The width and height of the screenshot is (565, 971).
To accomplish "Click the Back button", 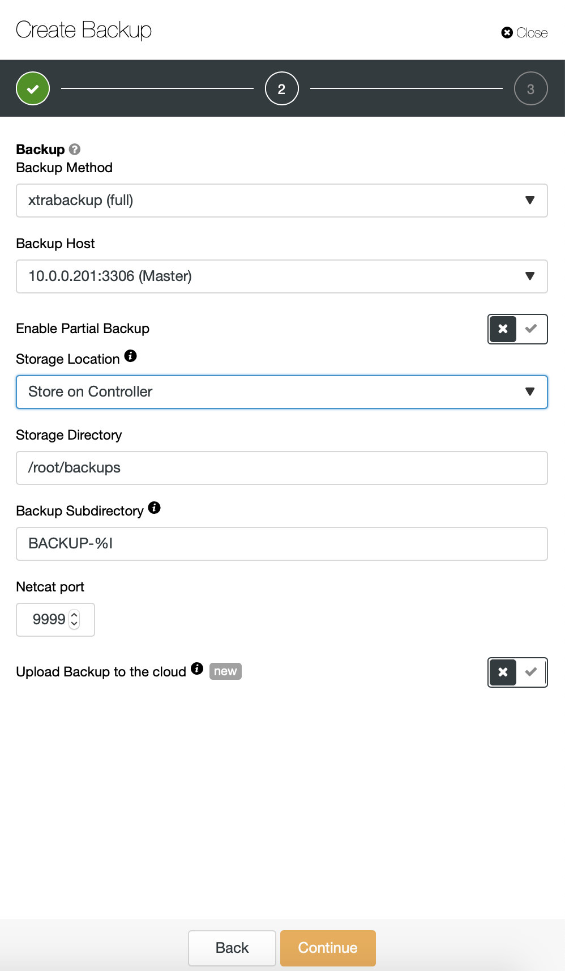I will (x=232, y=948).
